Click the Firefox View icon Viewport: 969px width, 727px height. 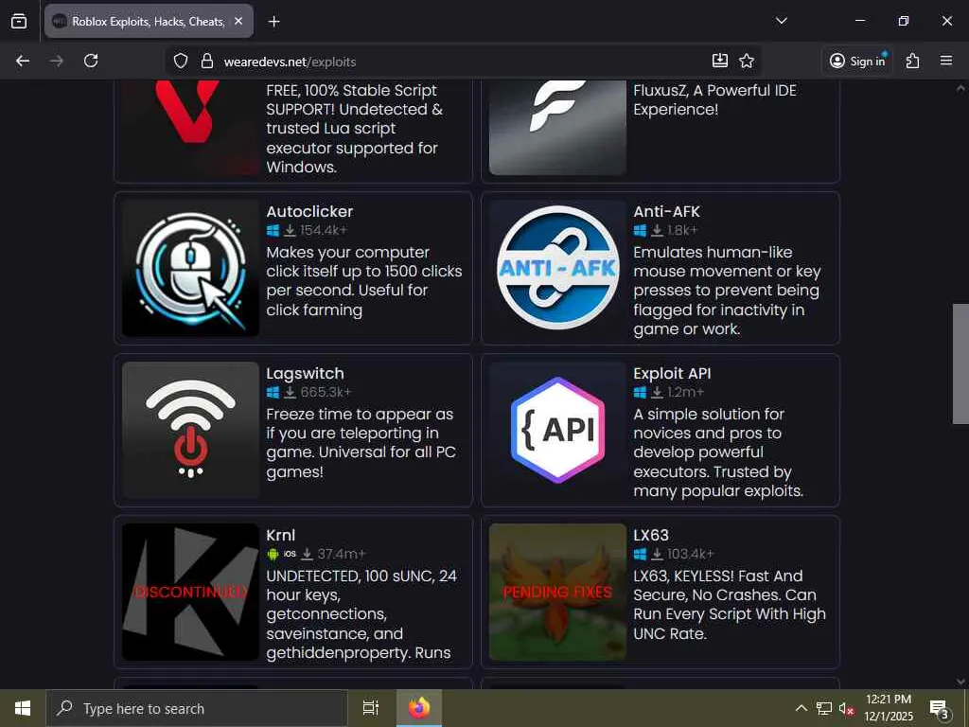19,21
